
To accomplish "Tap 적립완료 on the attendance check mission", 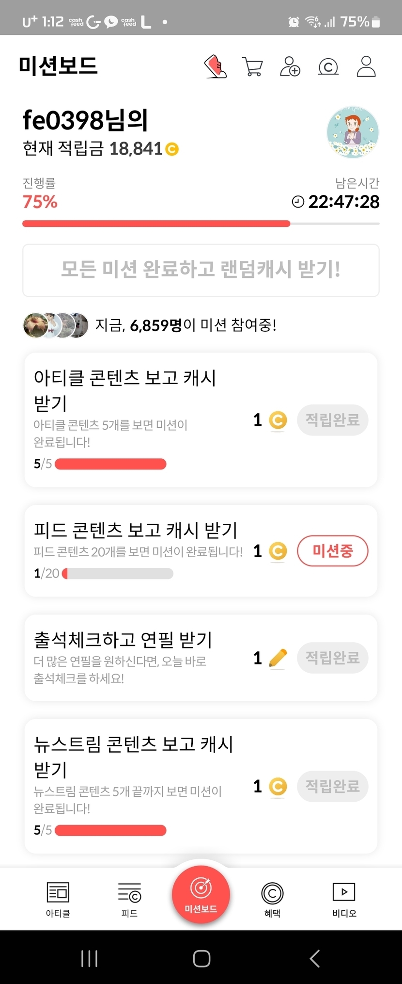I will (332, 658).
